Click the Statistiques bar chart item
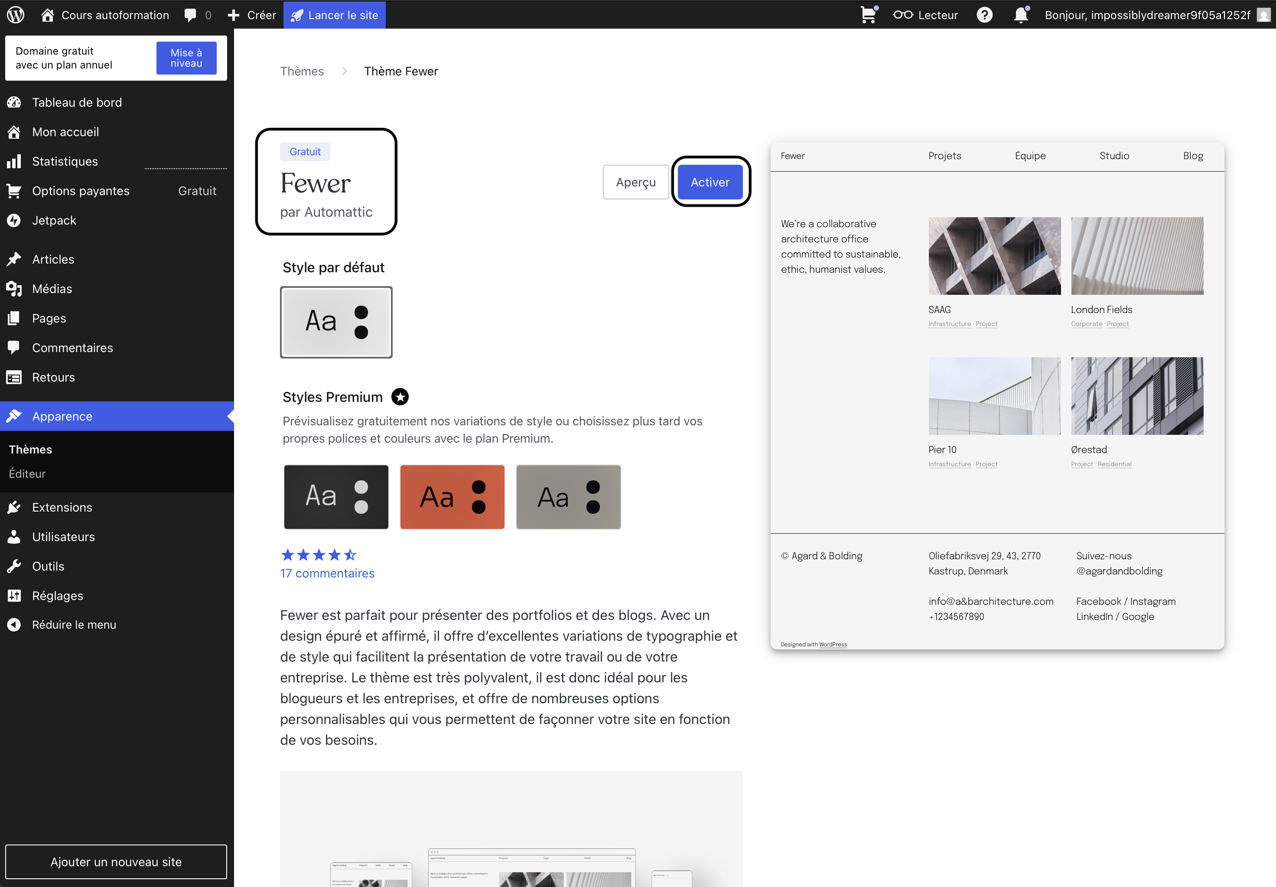 (x=65, y=161)
